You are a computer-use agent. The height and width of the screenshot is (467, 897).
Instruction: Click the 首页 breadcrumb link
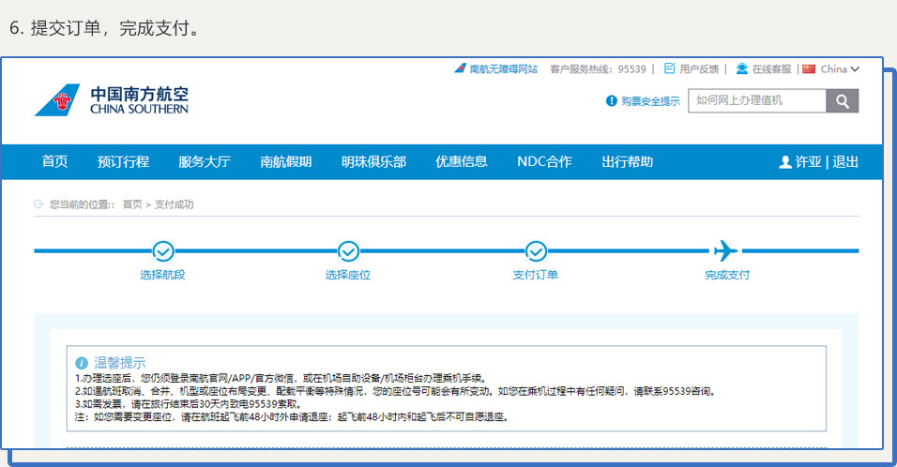click(x=132, y=203)
